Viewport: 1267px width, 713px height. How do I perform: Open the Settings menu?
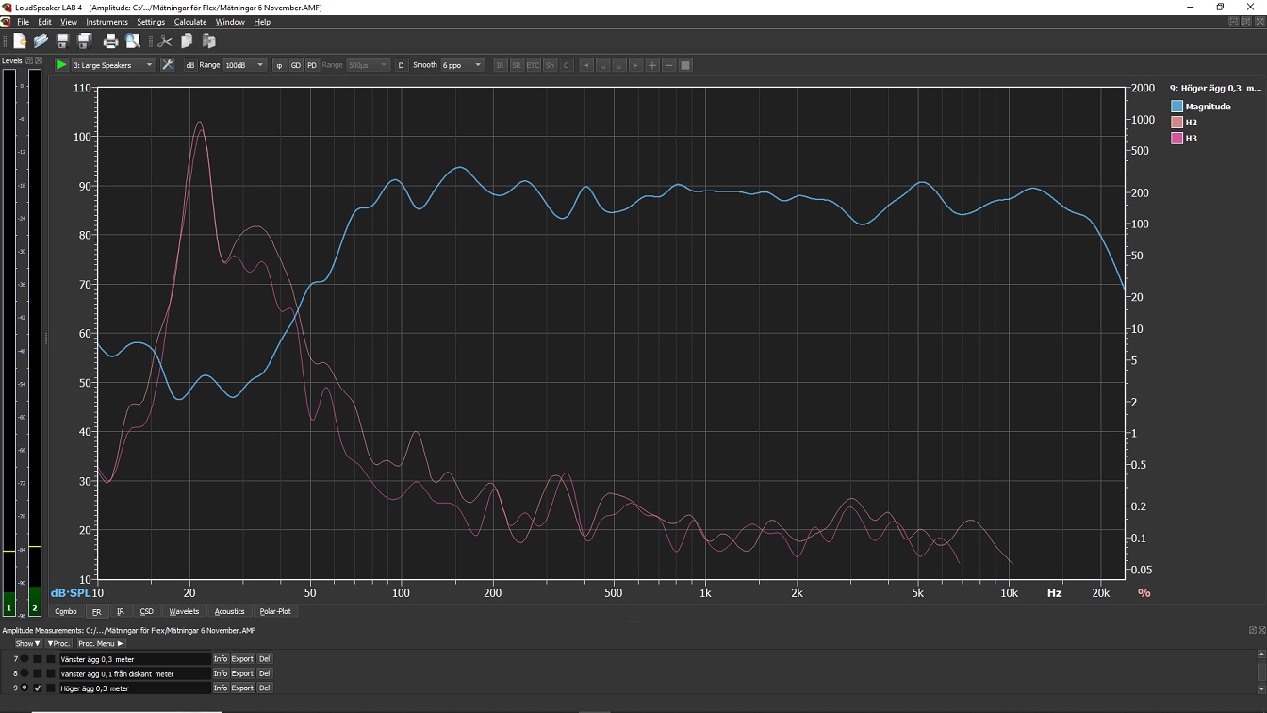point(151,22)
